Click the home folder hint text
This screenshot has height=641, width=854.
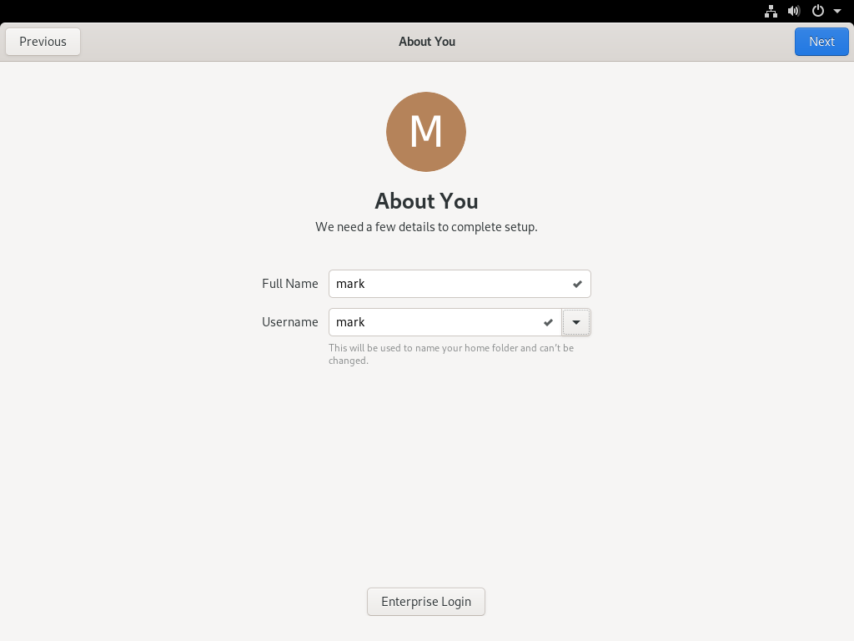pos(451,354)
